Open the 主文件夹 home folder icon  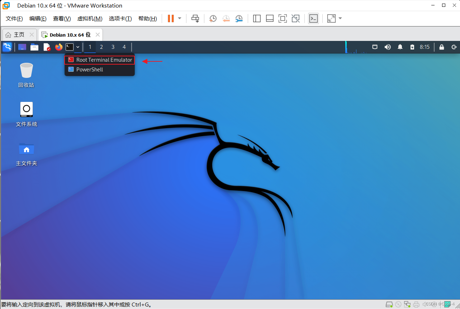click(26, 154)
